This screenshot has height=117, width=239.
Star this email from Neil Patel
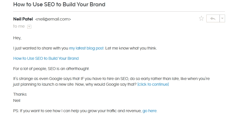tap(201, 19)
